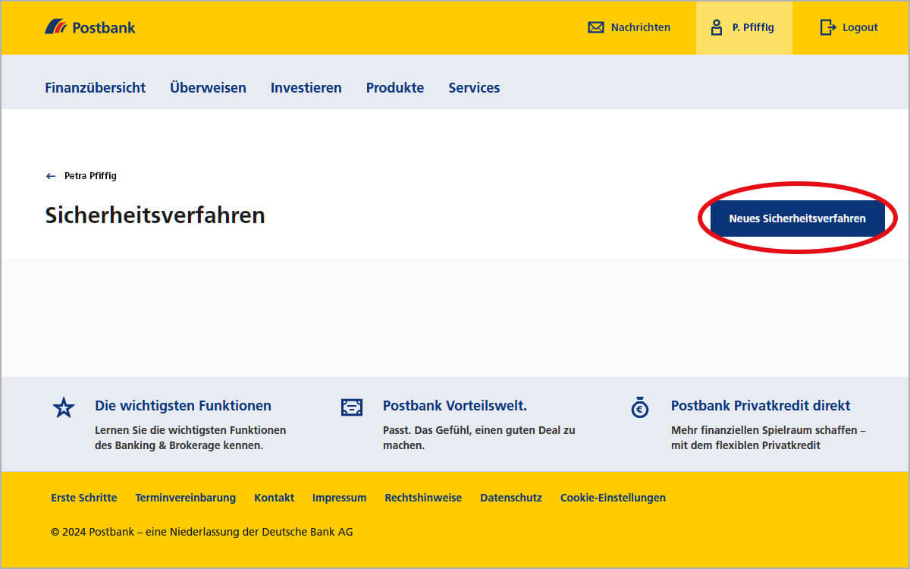The height and width of the screenshot is (569, 910).
Task: Select the P. Pfiffig profile icon
Action: (716, 27)
